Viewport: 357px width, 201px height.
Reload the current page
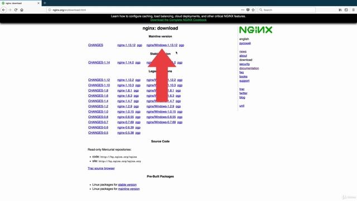(16, 10)
